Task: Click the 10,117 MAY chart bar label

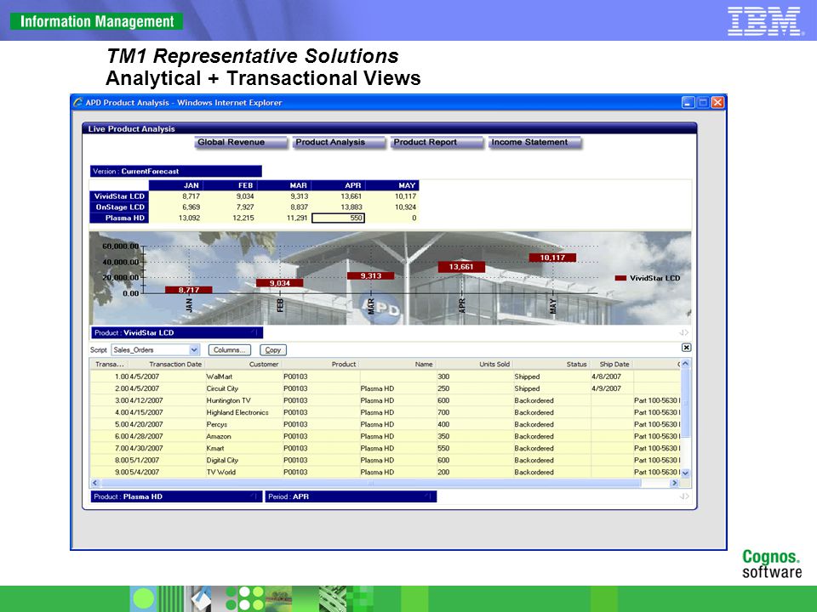Action: (x=552, y=258)
